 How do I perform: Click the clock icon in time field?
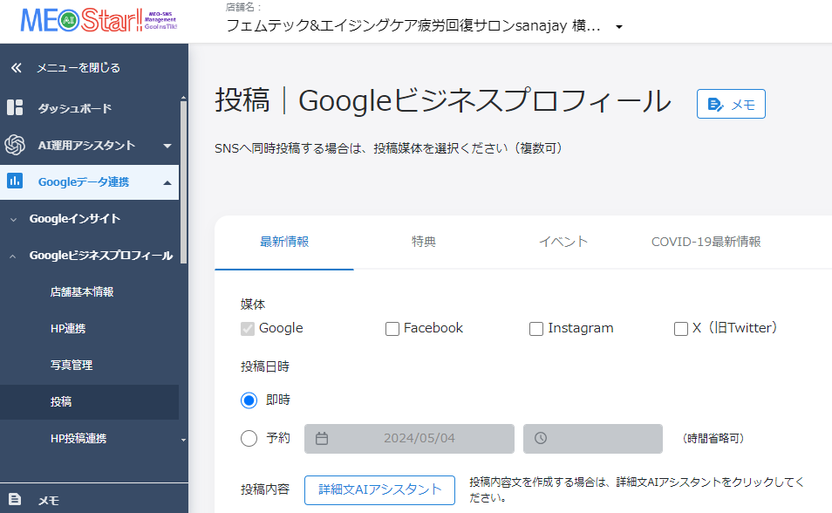541,438
